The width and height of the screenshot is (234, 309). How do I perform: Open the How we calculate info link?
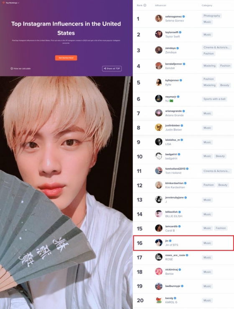pyautogui.click(x=20, y=68)
